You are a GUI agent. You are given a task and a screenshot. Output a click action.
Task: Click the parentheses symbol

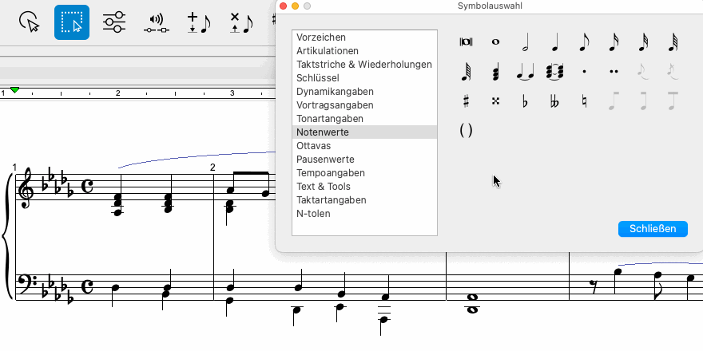(x=466, y=130)
